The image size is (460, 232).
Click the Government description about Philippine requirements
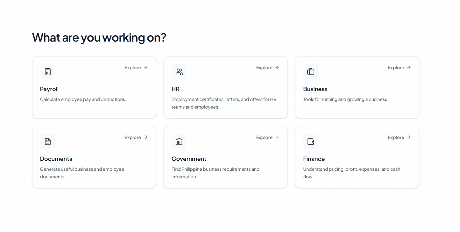coord(216,173)
